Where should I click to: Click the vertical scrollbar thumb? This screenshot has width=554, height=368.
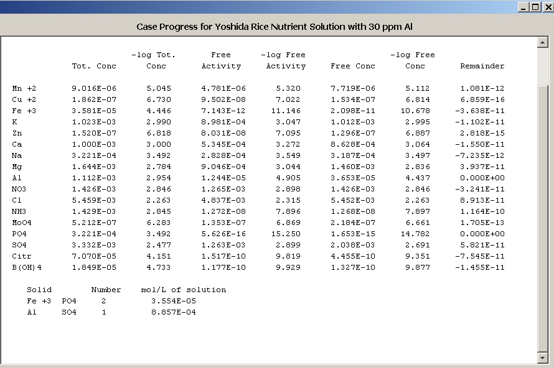[x=543, y=219]
